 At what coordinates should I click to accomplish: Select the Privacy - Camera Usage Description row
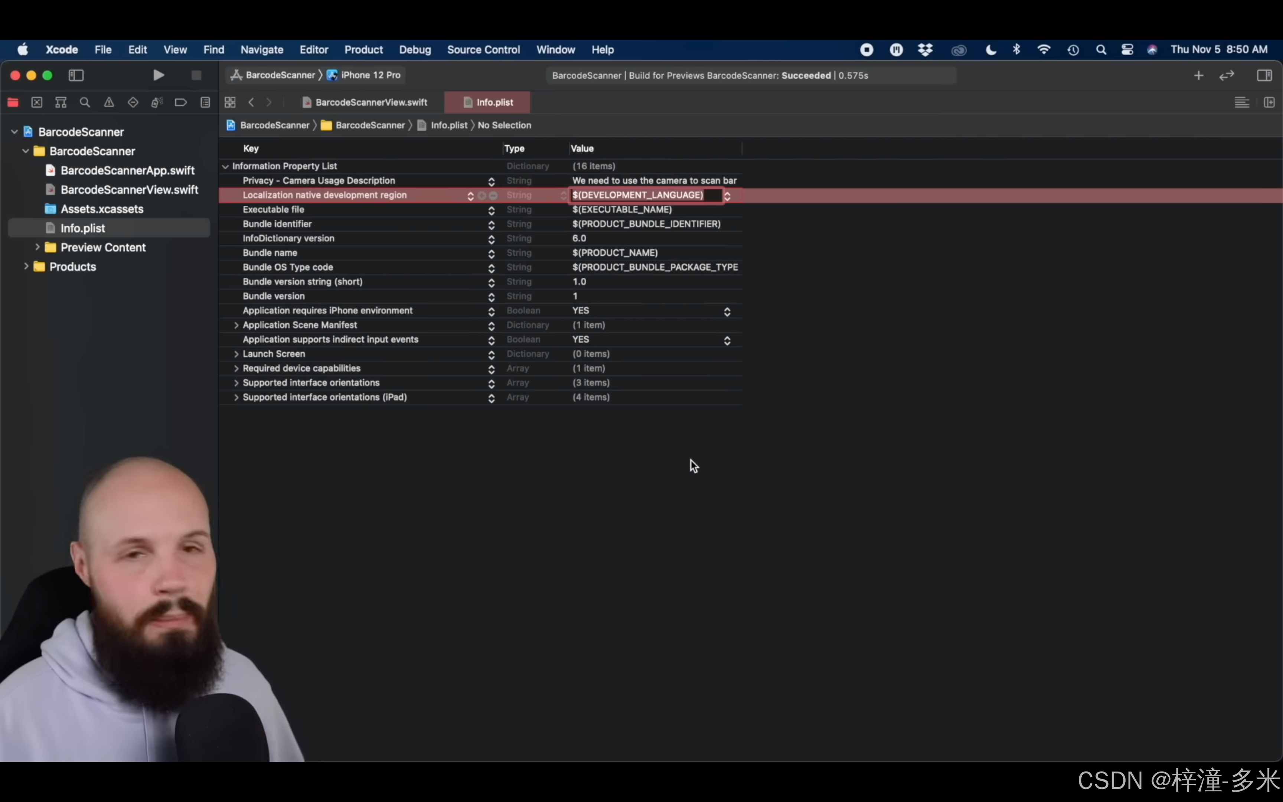coord(480,181)
